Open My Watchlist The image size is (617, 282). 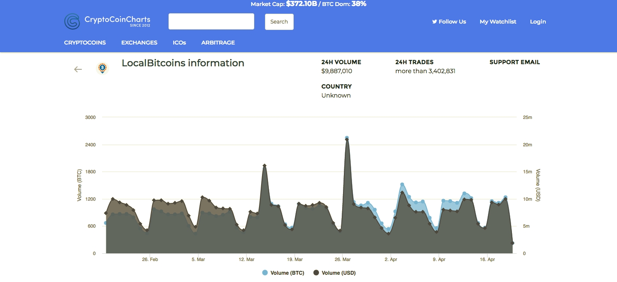pyautogui.click(x=498, y=21)
